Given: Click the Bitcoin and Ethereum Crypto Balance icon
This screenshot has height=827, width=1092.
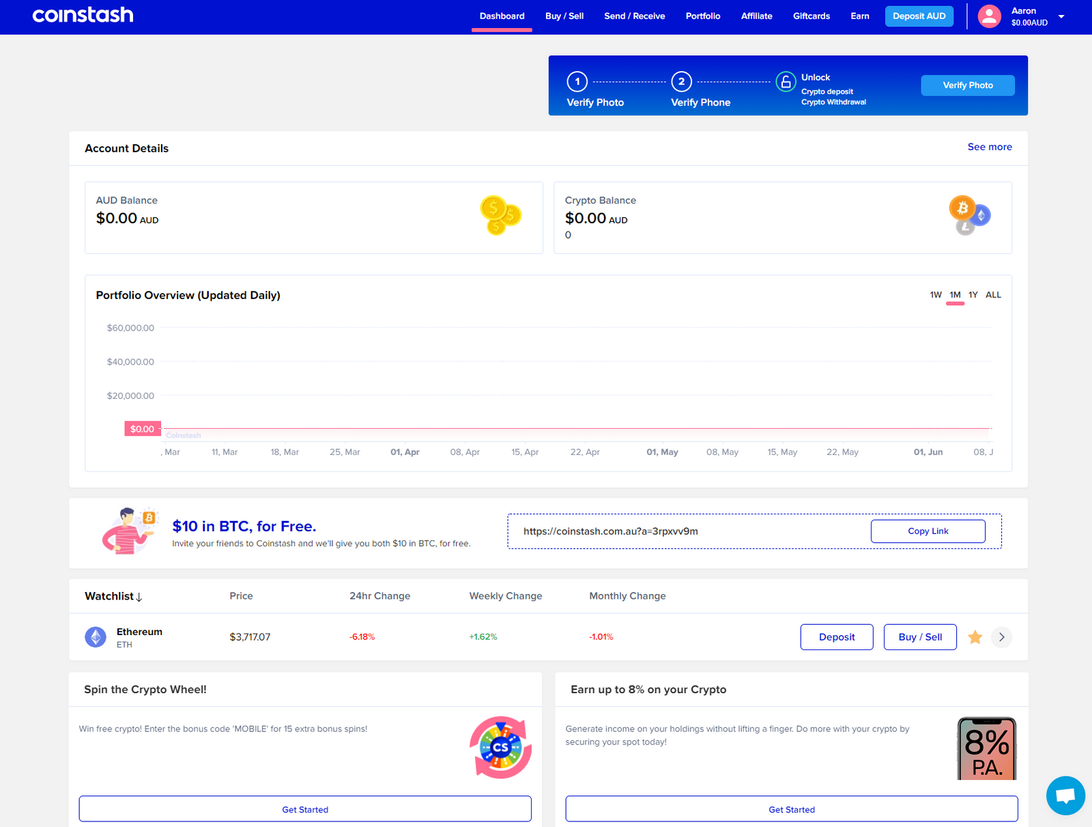Looking at the screenshot, I should pos(969,215).
